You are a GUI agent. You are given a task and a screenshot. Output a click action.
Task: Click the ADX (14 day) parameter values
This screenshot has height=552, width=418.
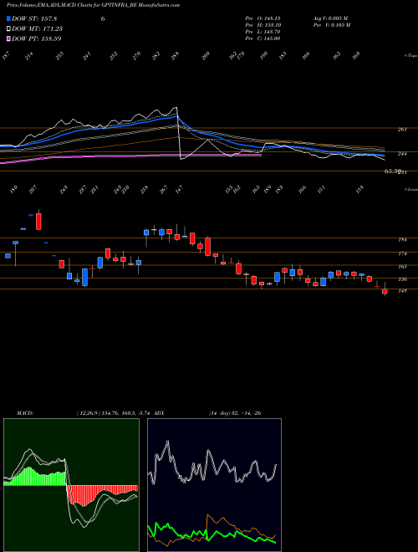(x=235, y=413)
